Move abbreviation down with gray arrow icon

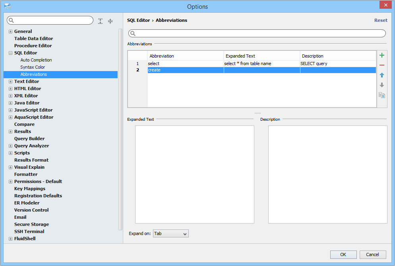point(381,85)
